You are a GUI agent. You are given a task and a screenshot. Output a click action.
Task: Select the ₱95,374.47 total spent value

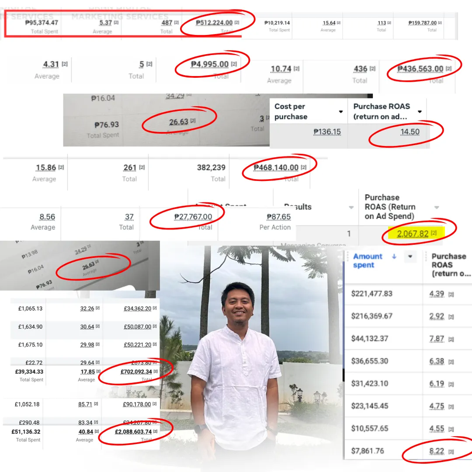coord(42,23)
